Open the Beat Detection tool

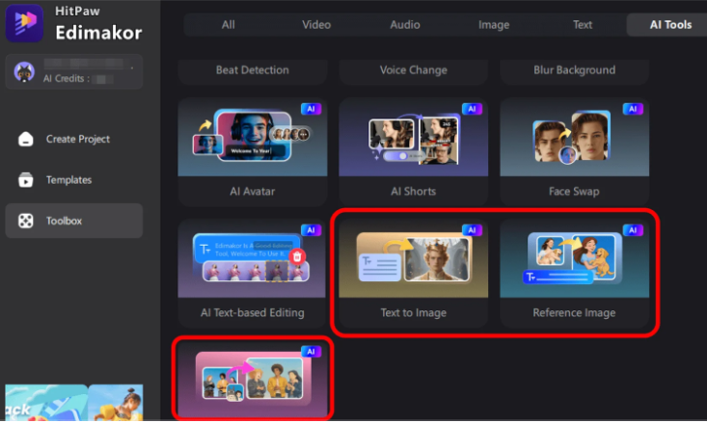252,70
